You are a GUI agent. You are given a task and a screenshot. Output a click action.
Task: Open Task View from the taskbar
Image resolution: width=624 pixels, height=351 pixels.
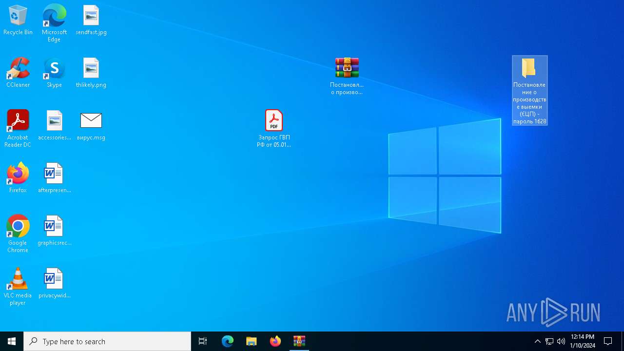tap(203, 341)
